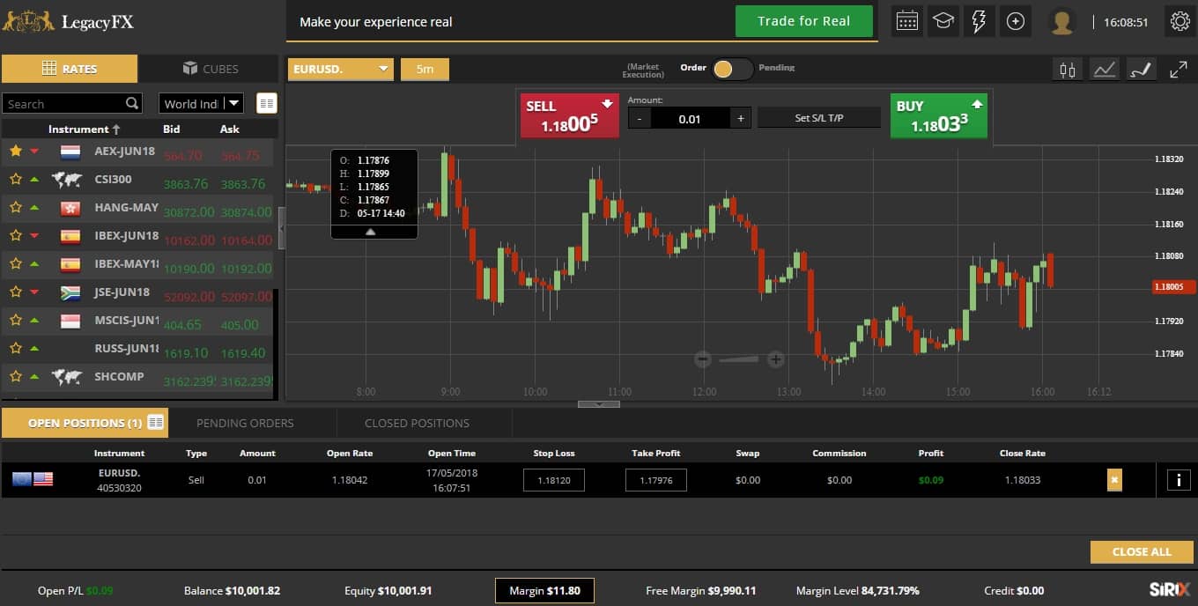The image size is (1198, 606).
Task: Collapse the chart data tooltip arrow
Action: pyautogui.click(x=371, y=232)
